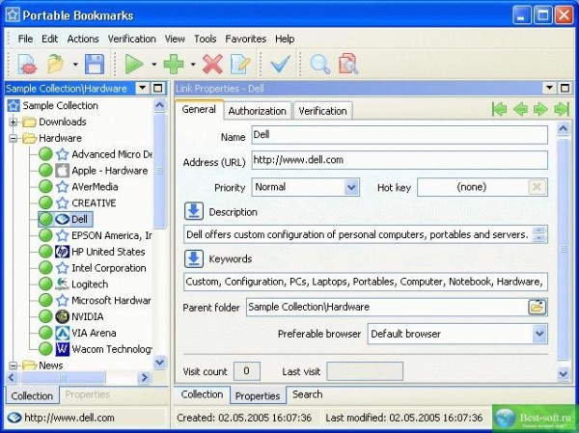Image resolution: width=579 pixels, height=433 pixels.
Task: Browse for parent folder with folder icon
Action: [x=537, y=307]
